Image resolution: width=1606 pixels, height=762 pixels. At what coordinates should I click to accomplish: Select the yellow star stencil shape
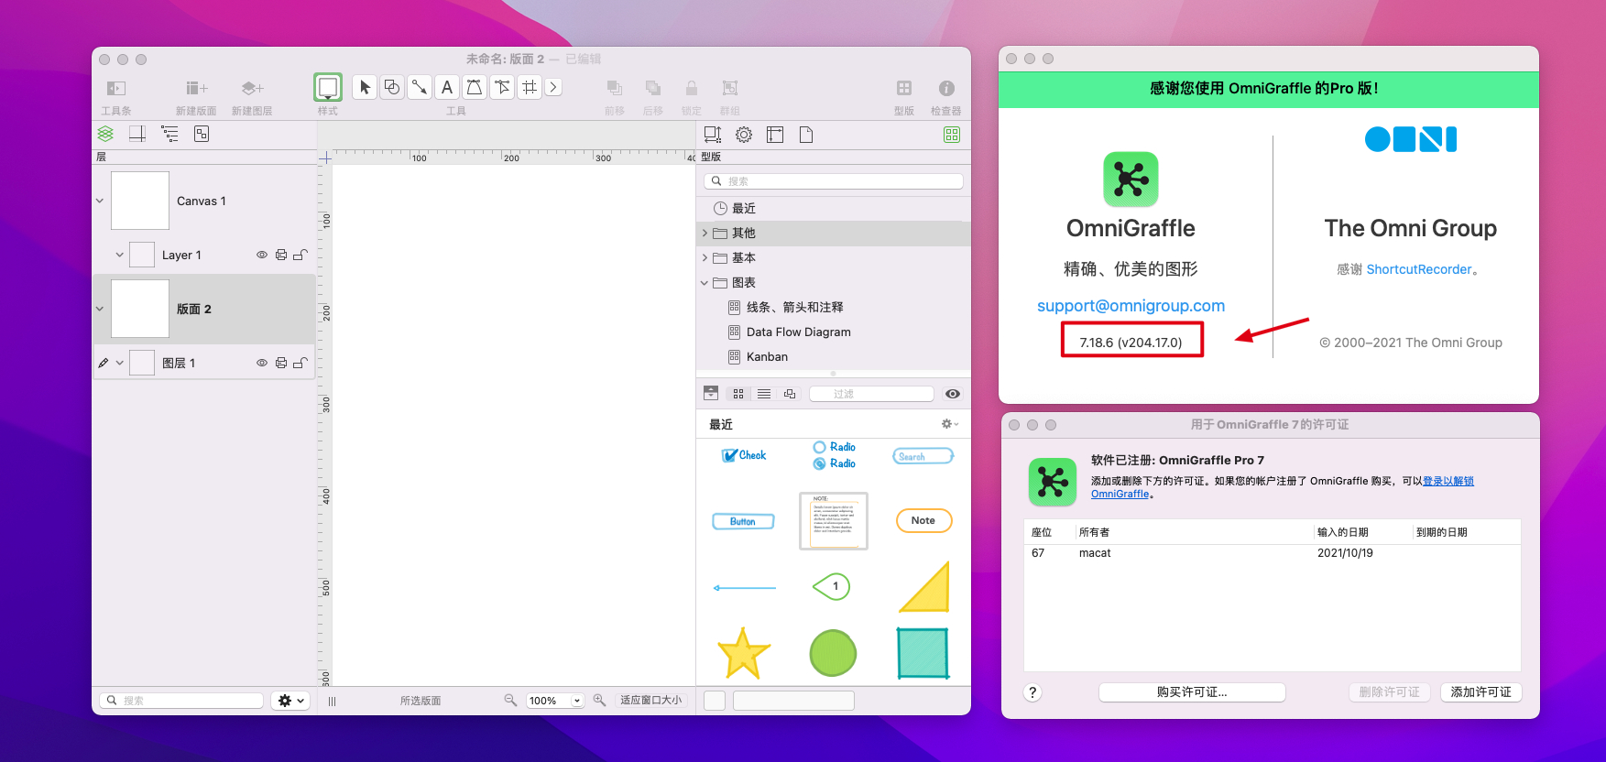[743, 653]
